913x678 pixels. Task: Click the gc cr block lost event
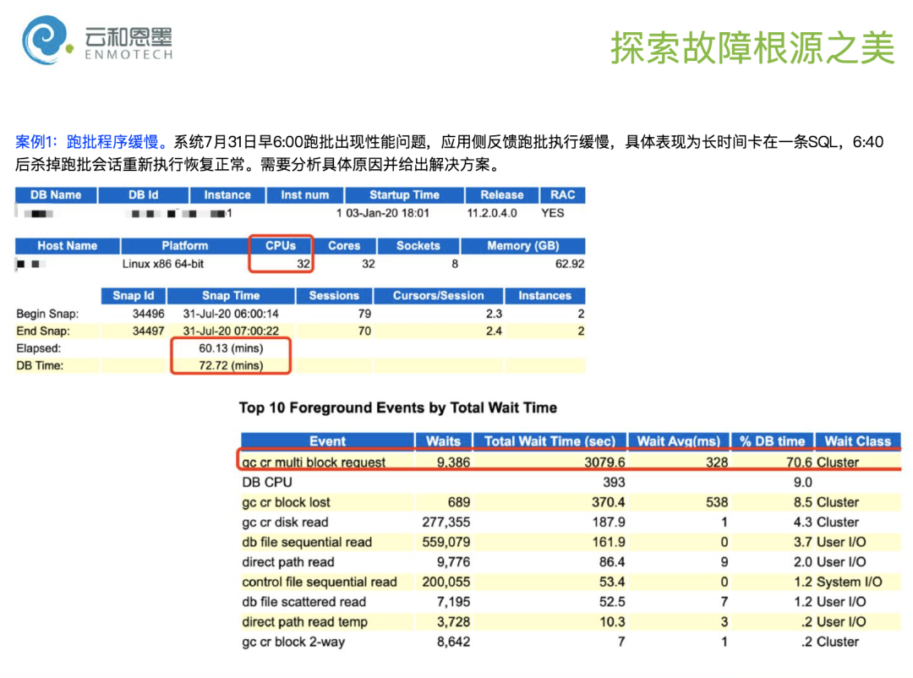[x=286, y=502]
